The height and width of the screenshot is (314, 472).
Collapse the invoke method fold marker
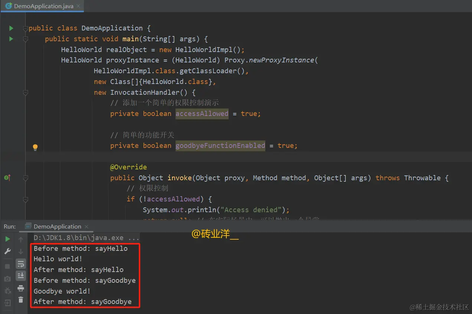[25, 178]
